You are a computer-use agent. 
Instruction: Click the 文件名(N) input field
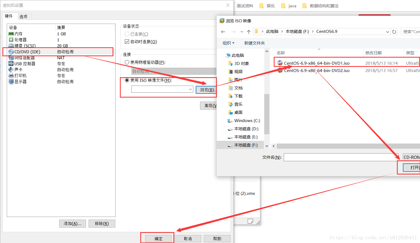(341, 157)
